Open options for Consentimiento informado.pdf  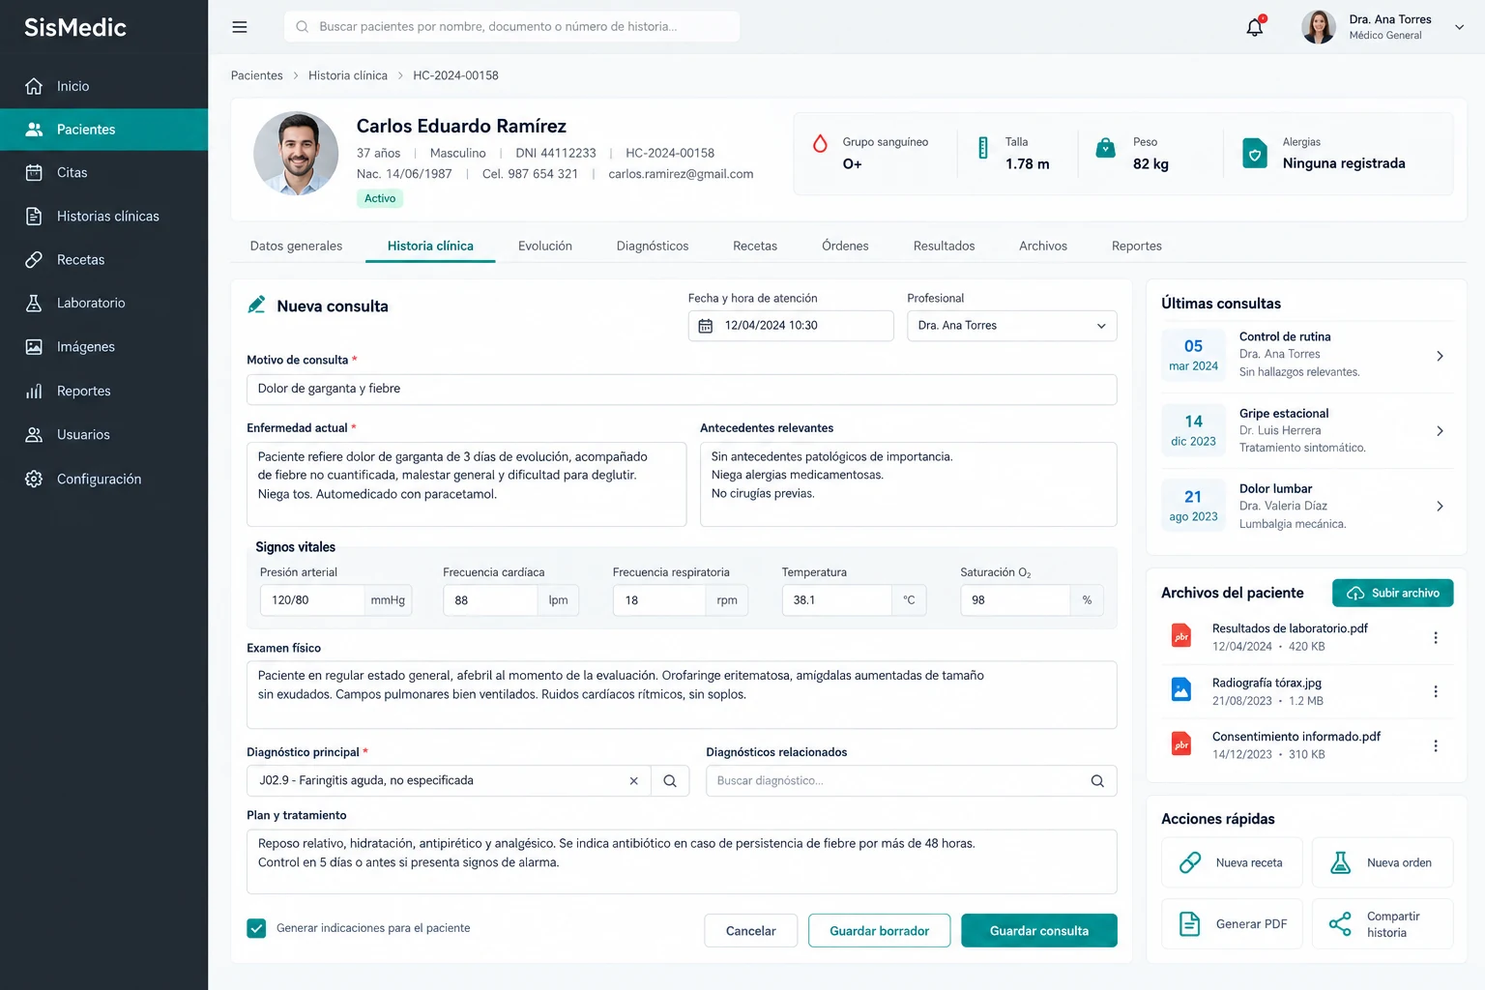pos(1436,745)
